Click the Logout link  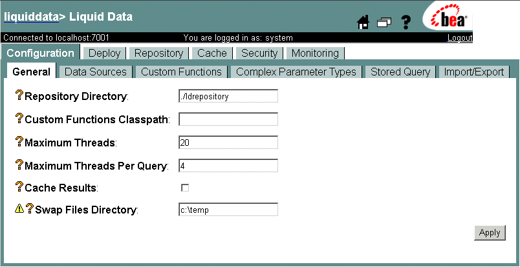coord(460,37)
